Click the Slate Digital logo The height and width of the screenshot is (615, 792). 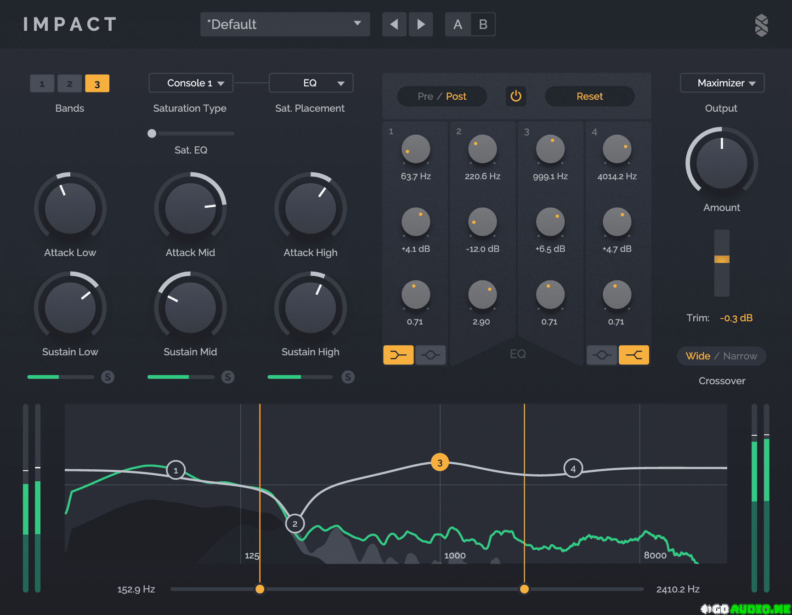(x=761, y=25)
